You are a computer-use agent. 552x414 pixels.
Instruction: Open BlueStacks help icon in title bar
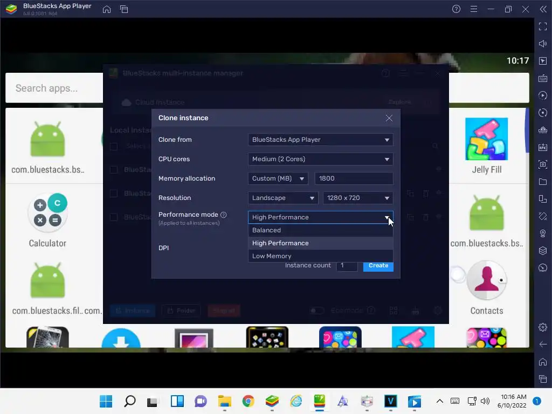tap(456, 9)
